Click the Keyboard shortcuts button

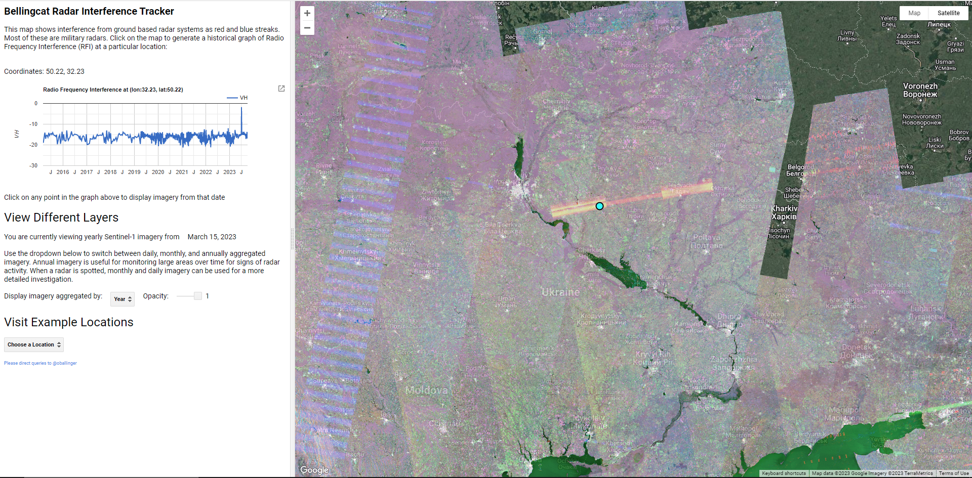[x=784, y=473]
